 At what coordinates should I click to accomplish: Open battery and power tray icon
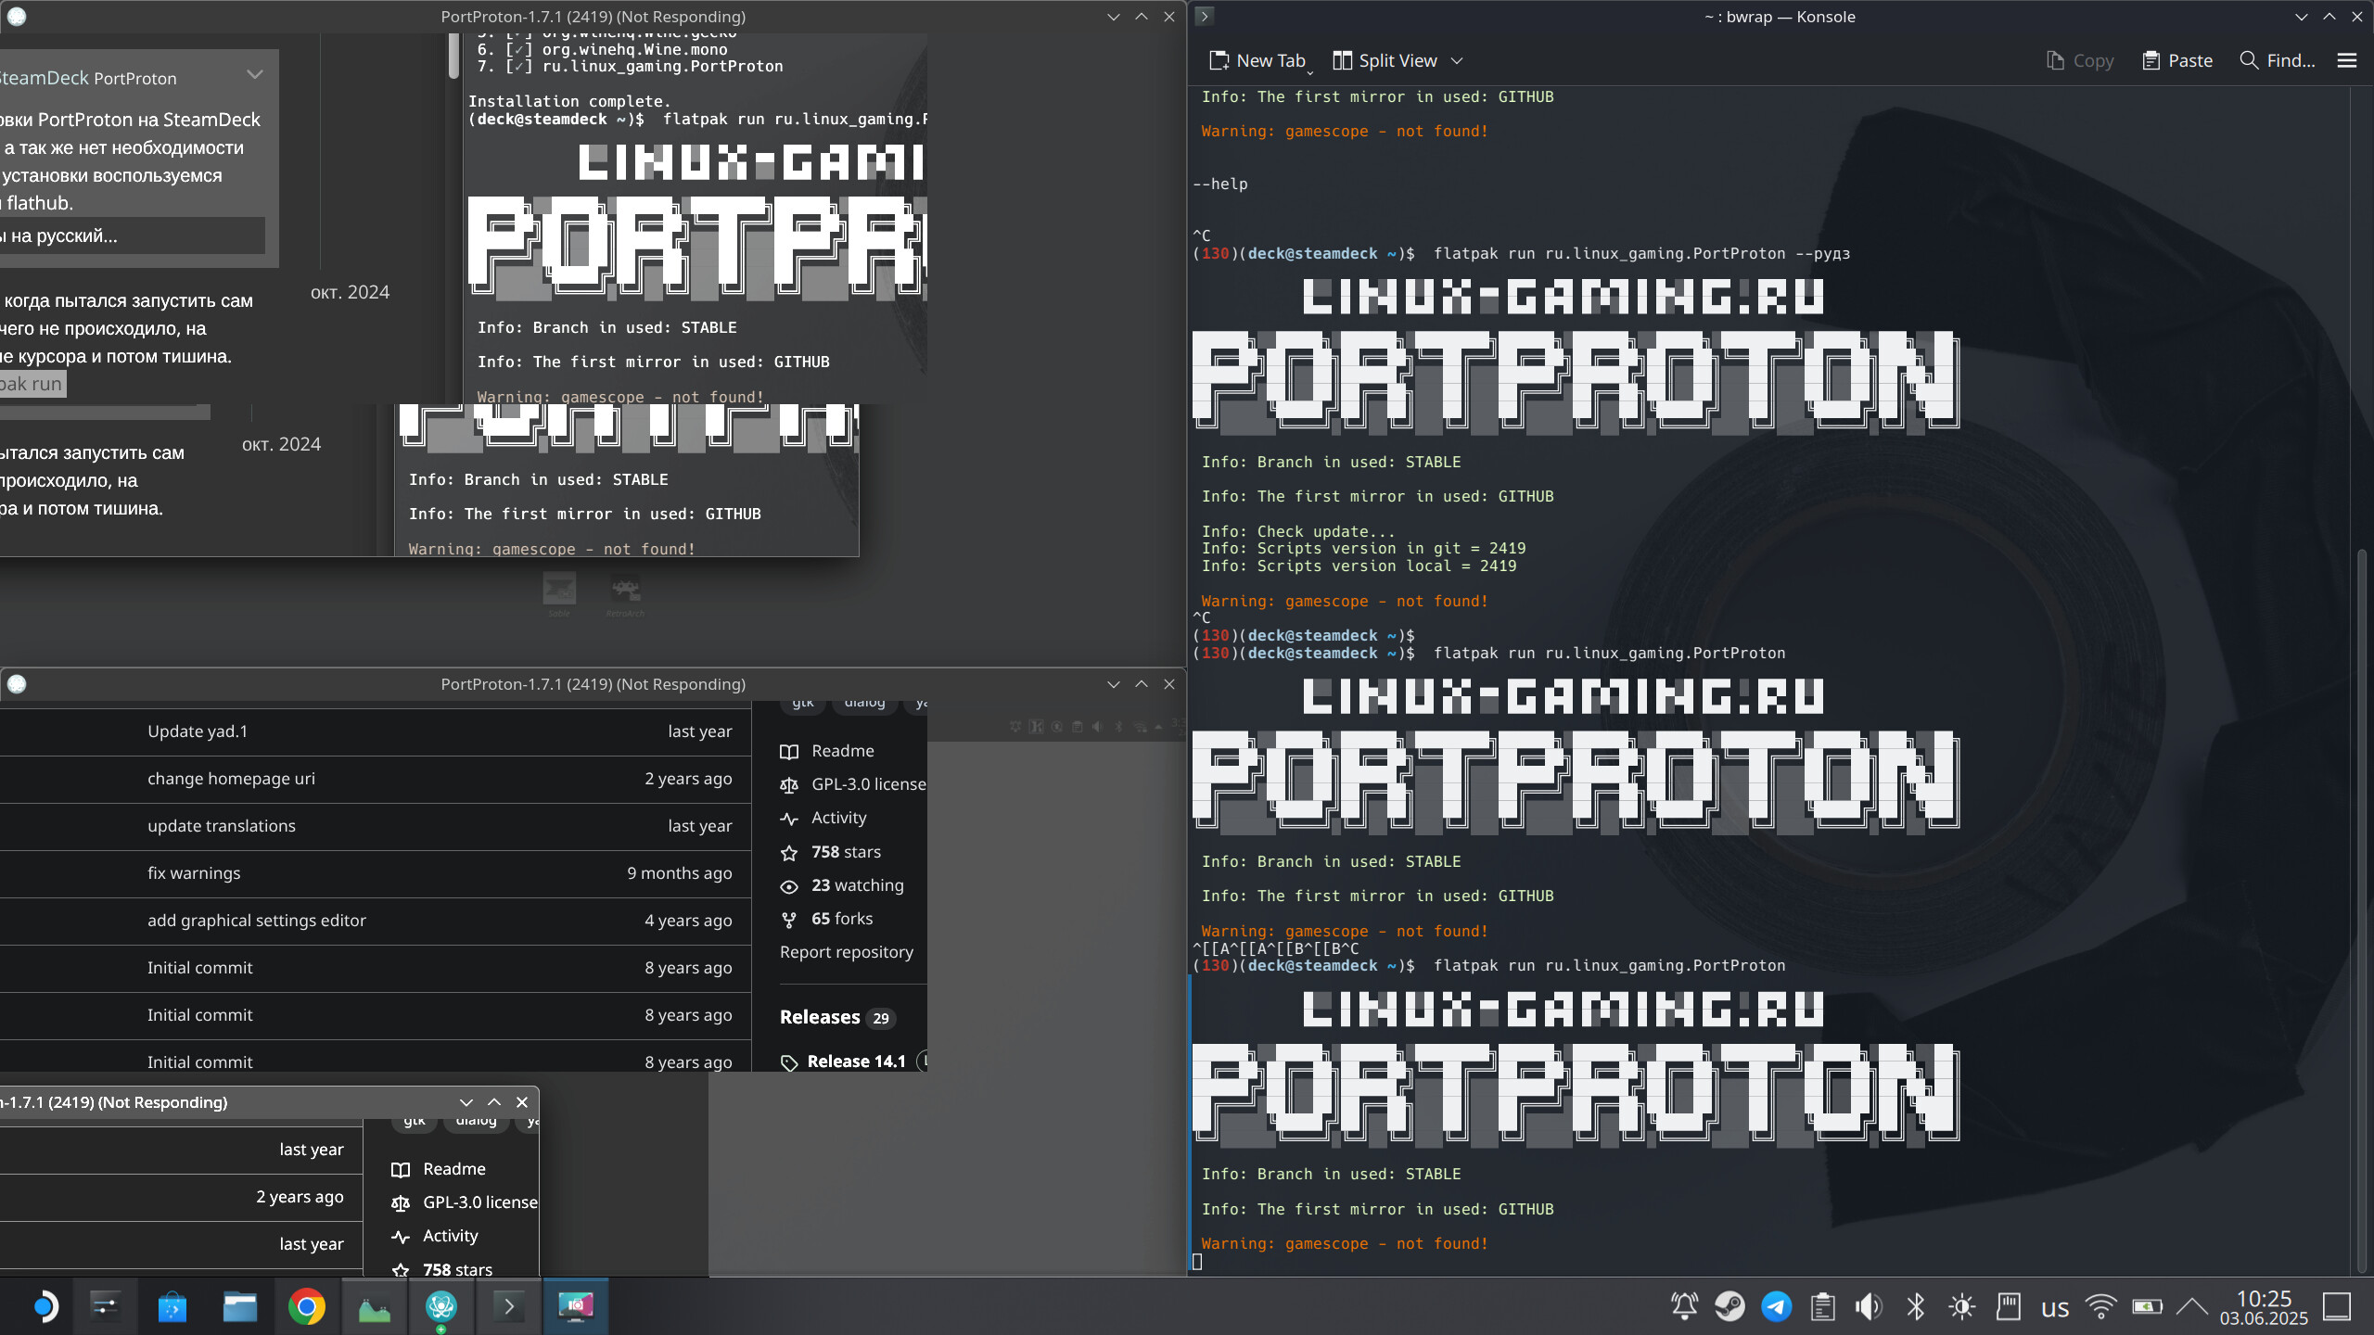click(2147, 1307)
